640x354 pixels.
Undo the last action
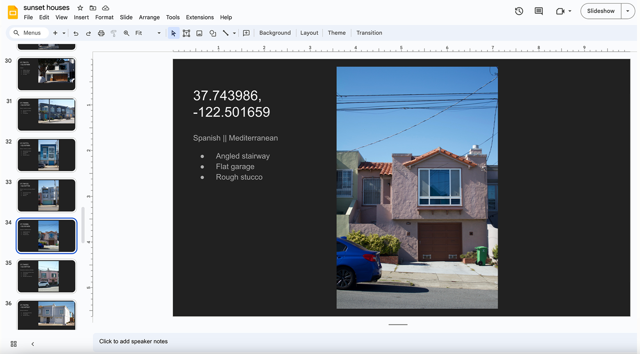pos(76,33)
